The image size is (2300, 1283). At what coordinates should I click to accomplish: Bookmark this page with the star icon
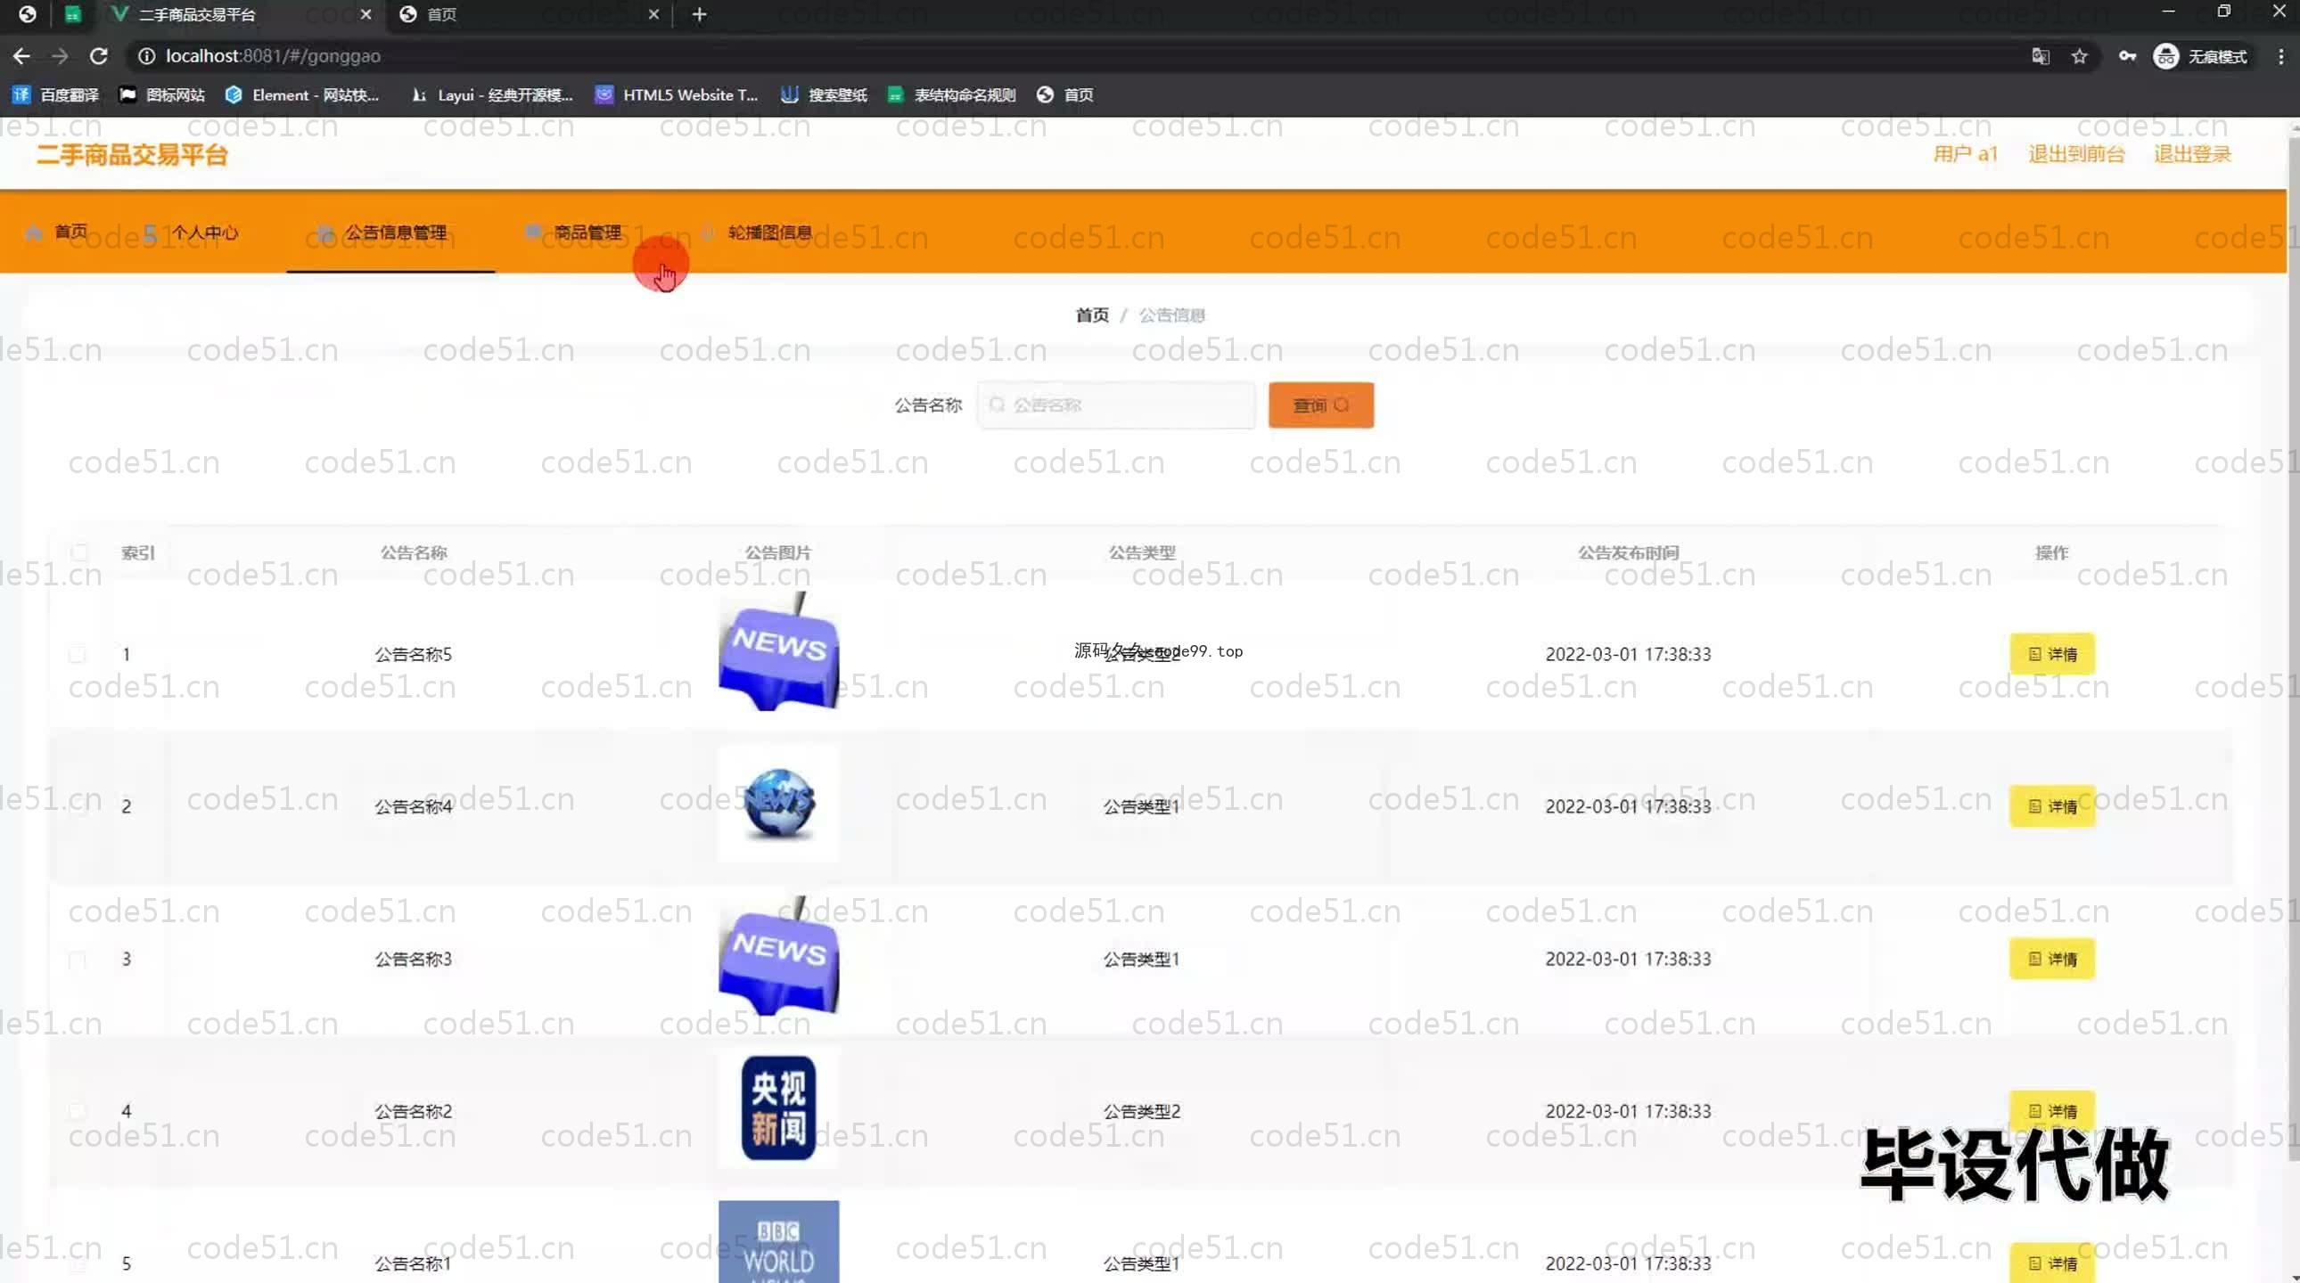tap(2080, 56)
